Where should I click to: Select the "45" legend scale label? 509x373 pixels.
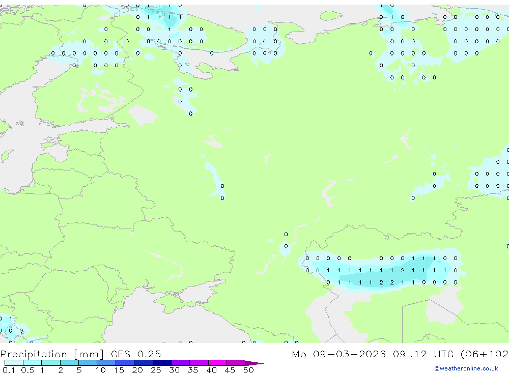[x=230, y=370]
